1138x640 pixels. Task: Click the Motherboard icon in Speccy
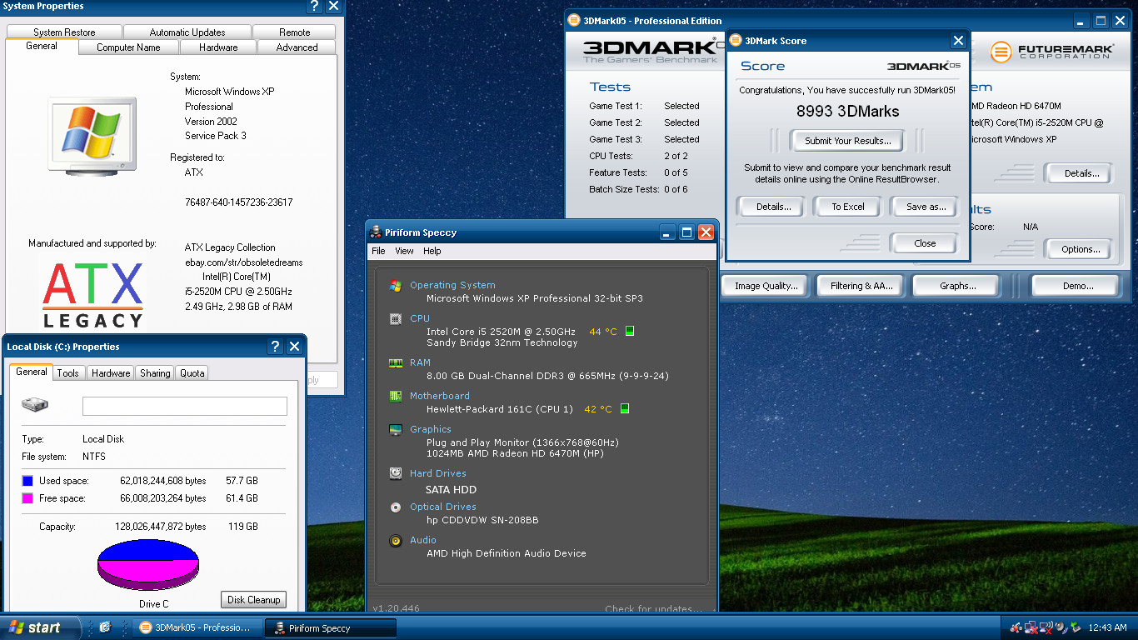(x=396, y=397)
